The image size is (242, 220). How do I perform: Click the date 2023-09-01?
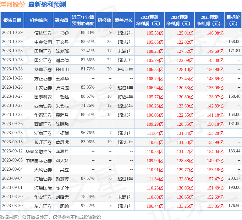tap(12, 187)
